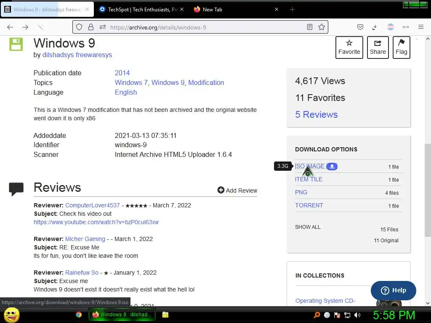This screenshot has height=323, width=431.
Task: Click the page vertical scrollbar thumb
Action: tap(428, 190)
